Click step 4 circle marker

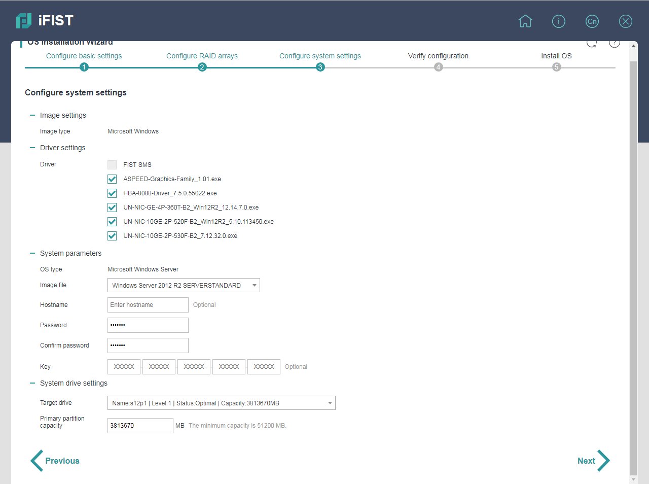click(439, 67)
